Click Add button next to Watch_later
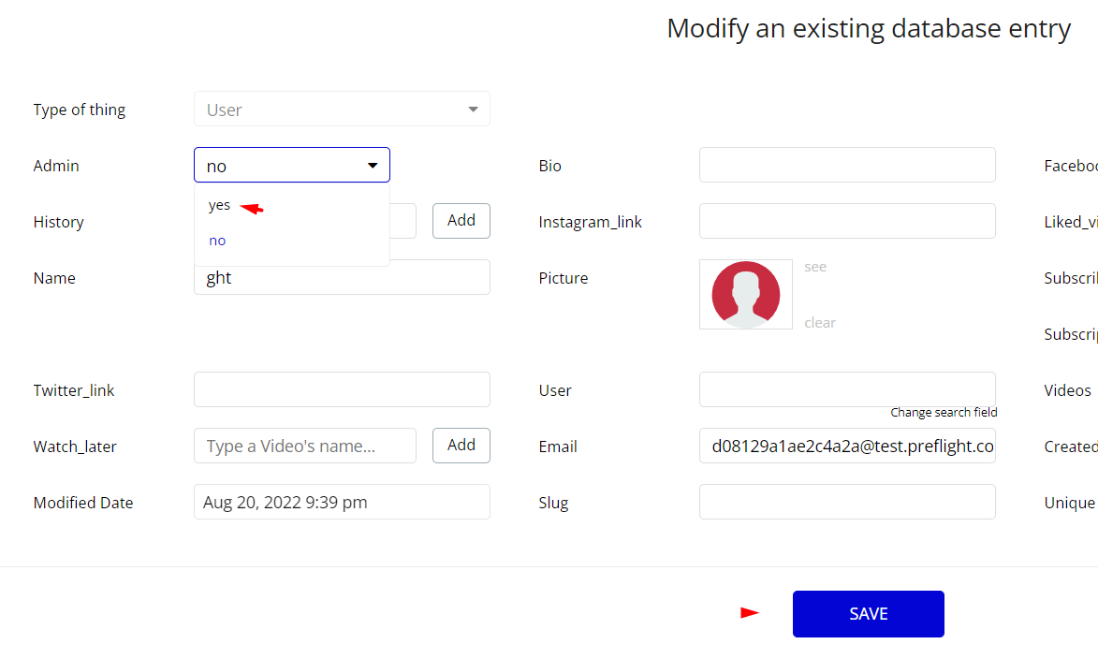The height and width of the screenshot is (659, 1098). pyautogui.click(x=461, y=446)
